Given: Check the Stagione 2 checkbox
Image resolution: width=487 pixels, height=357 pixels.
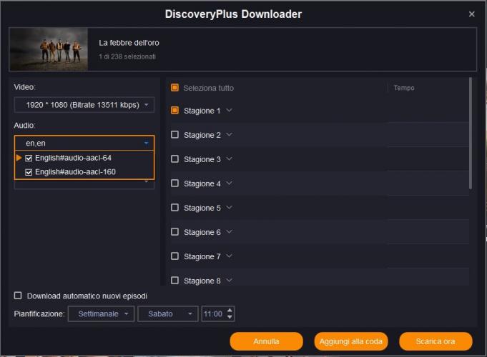Looking at the screenshot, I should tap(175, 135).
